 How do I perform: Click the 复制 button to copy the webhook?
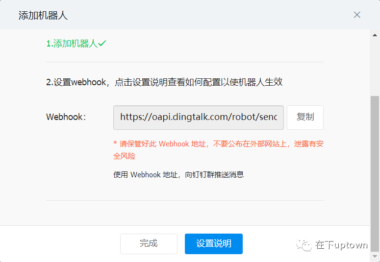point(305,117)
